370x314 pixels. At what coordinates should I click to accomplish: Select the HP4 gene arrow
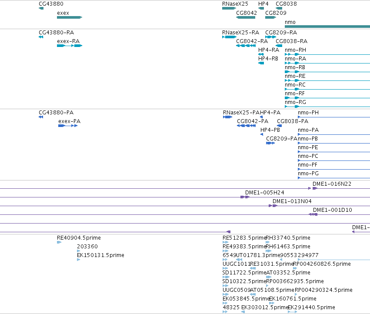click(x=261, y=8)
